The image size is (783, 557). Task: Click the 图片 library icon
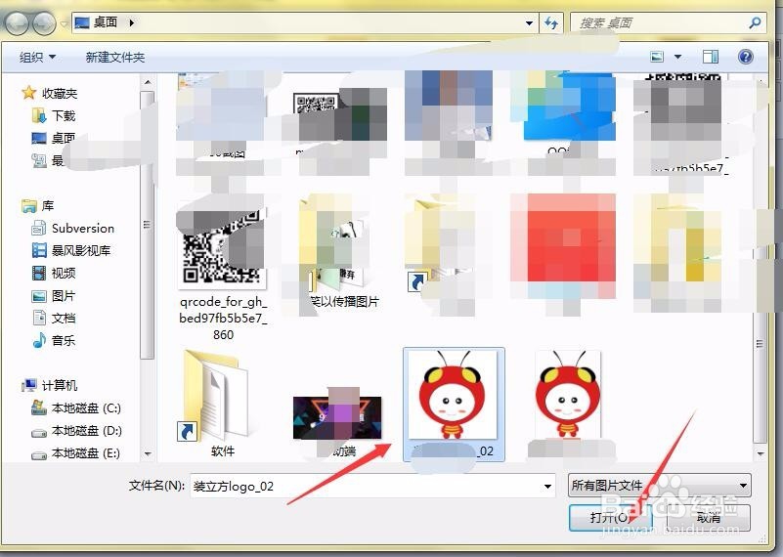[x=39, y=296]
